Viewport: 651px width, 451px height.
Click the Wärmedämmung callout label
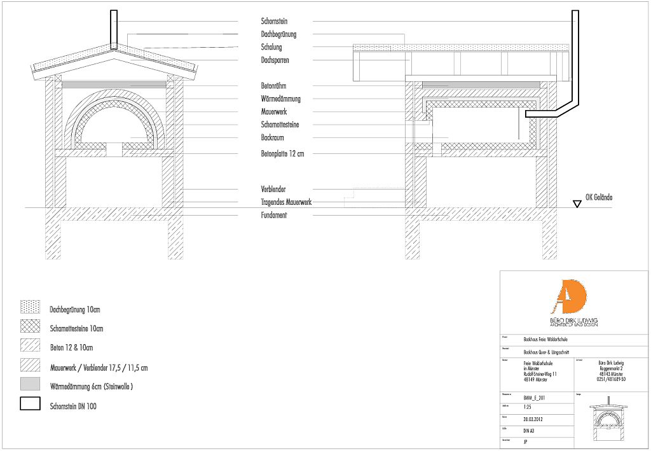[x=280, y=99]
